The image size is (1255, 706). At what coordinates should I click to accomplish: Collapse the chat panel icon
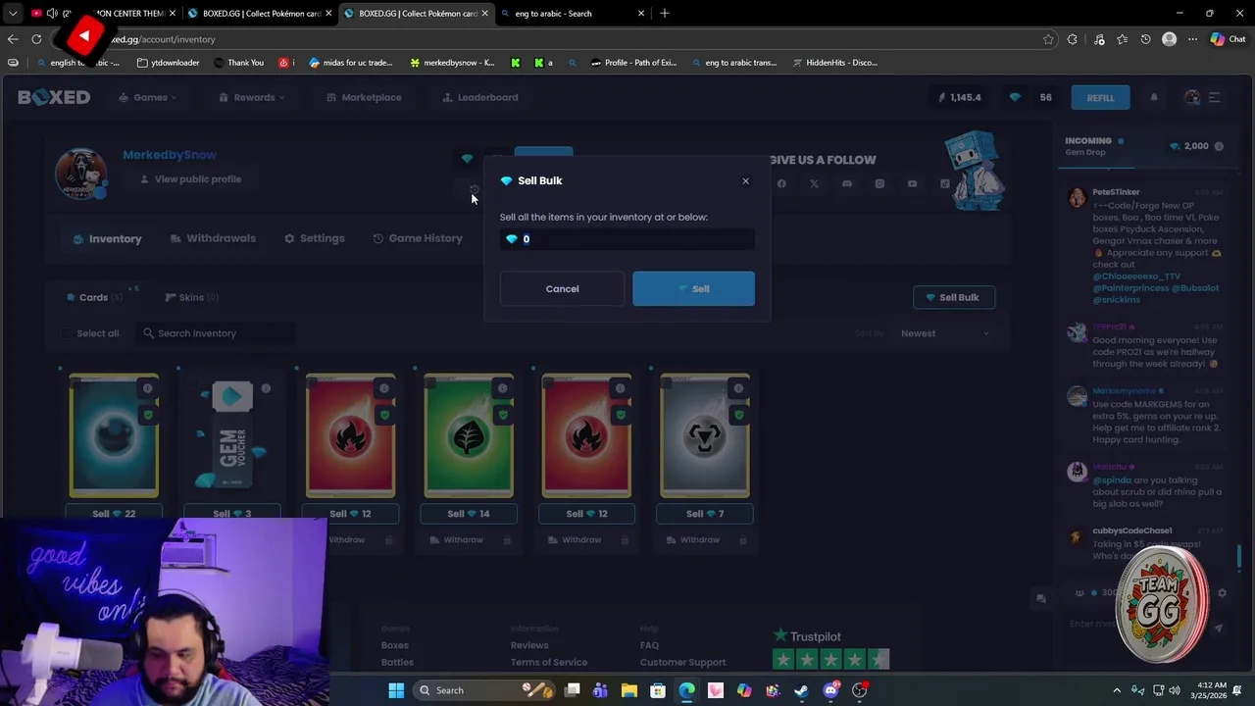(1041, 598)
